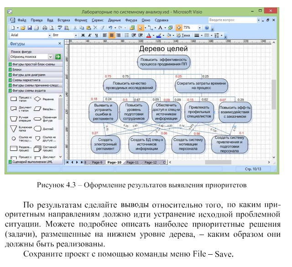Open the Shapes window icon in toolbar
The width and height of the screenshot is (292, 267).
[132, 28]
